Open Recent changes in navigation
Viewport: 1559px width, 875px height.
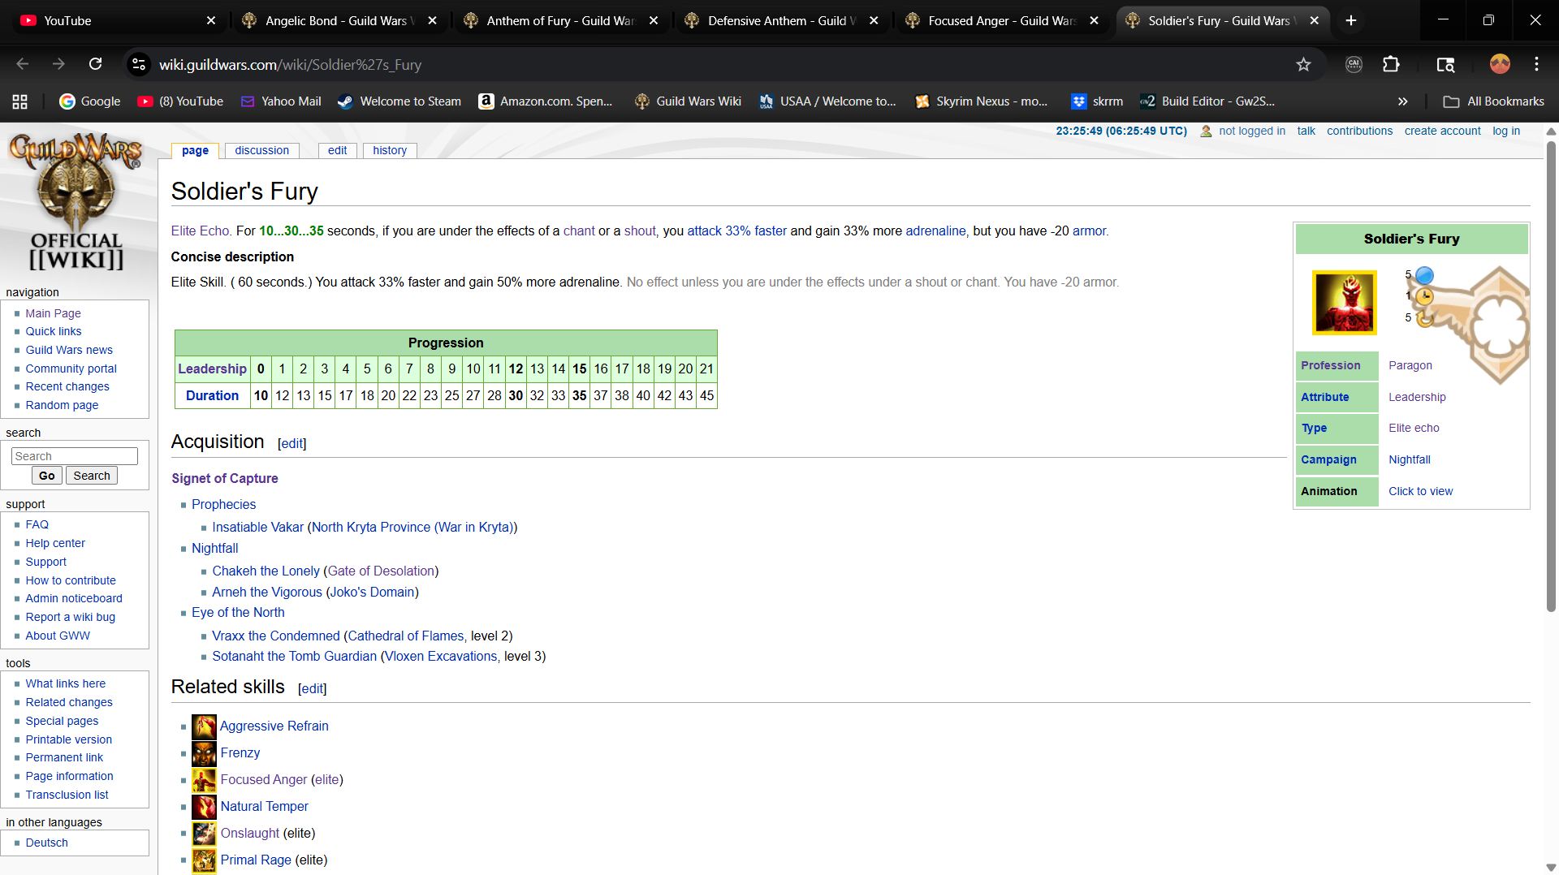(67, 386)
